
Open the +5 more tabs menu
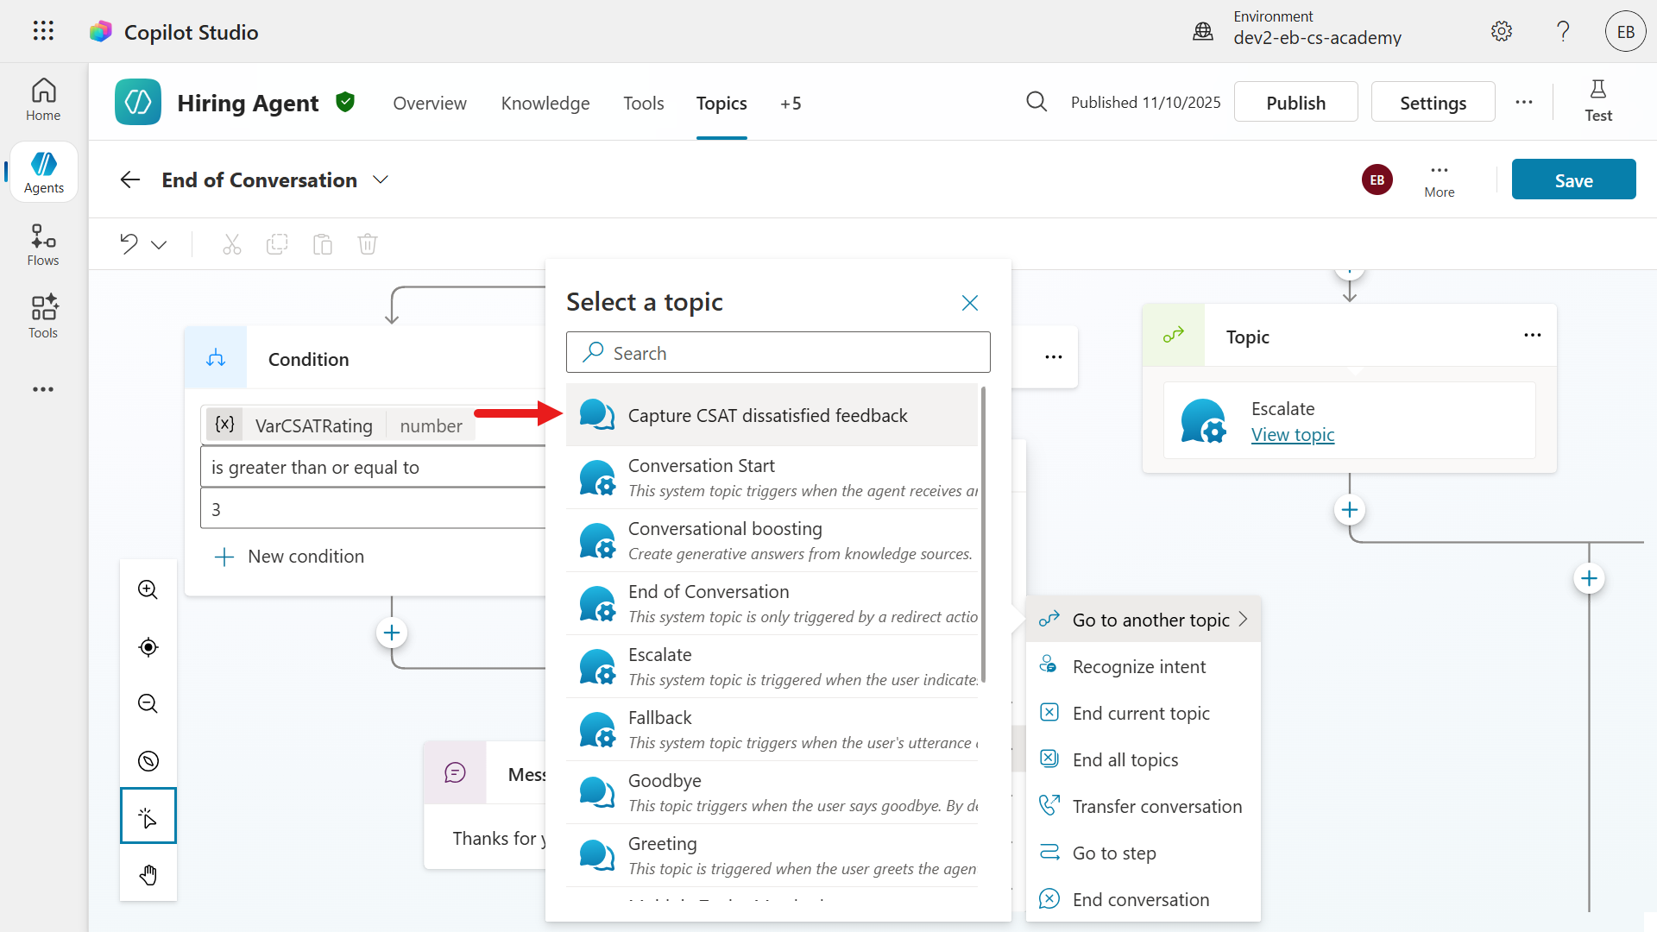[791, 104]
